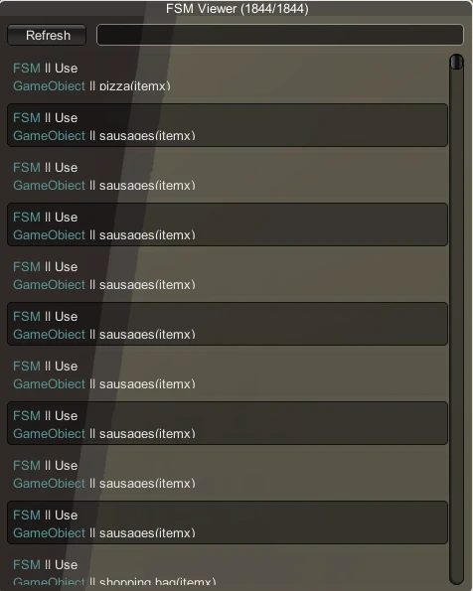Click the pizza(itemx) GameObject name

tap(135, 86)
